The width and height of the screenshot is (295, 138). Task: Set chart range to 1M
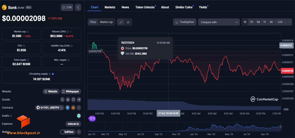[x=258, y=22]
